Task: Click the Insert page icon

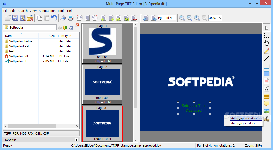Action: 103,18
